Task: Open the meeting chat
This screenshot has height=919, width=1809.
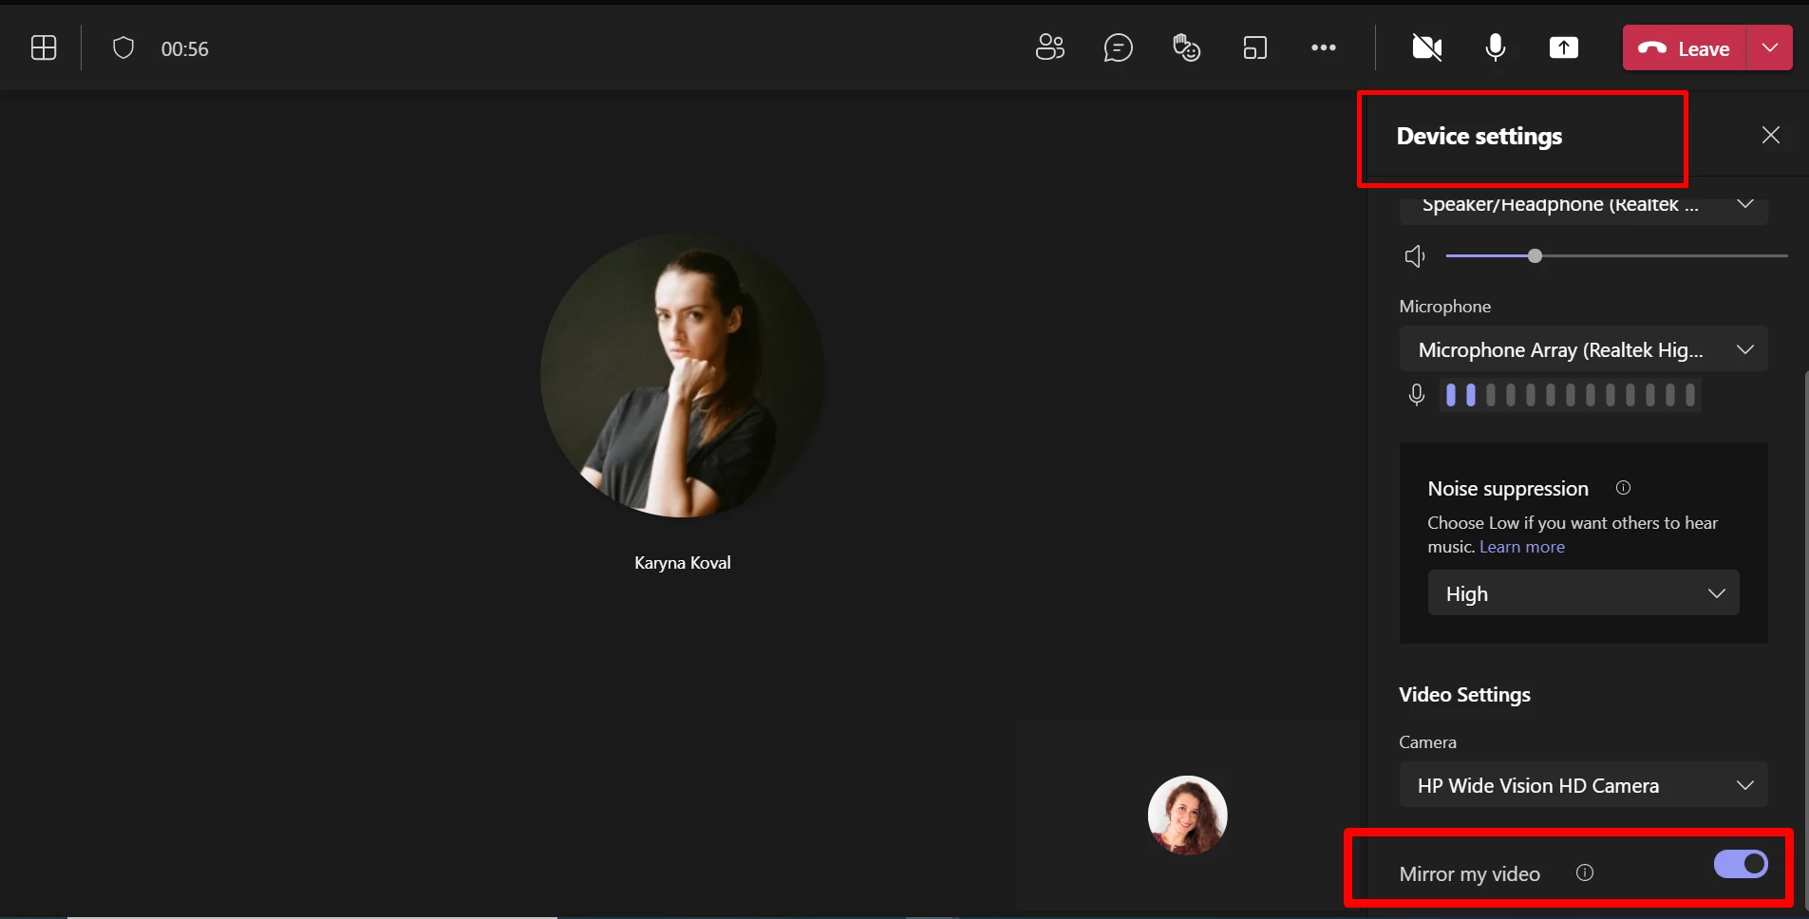Action: pyautogui.click(x=1118, y=47)
